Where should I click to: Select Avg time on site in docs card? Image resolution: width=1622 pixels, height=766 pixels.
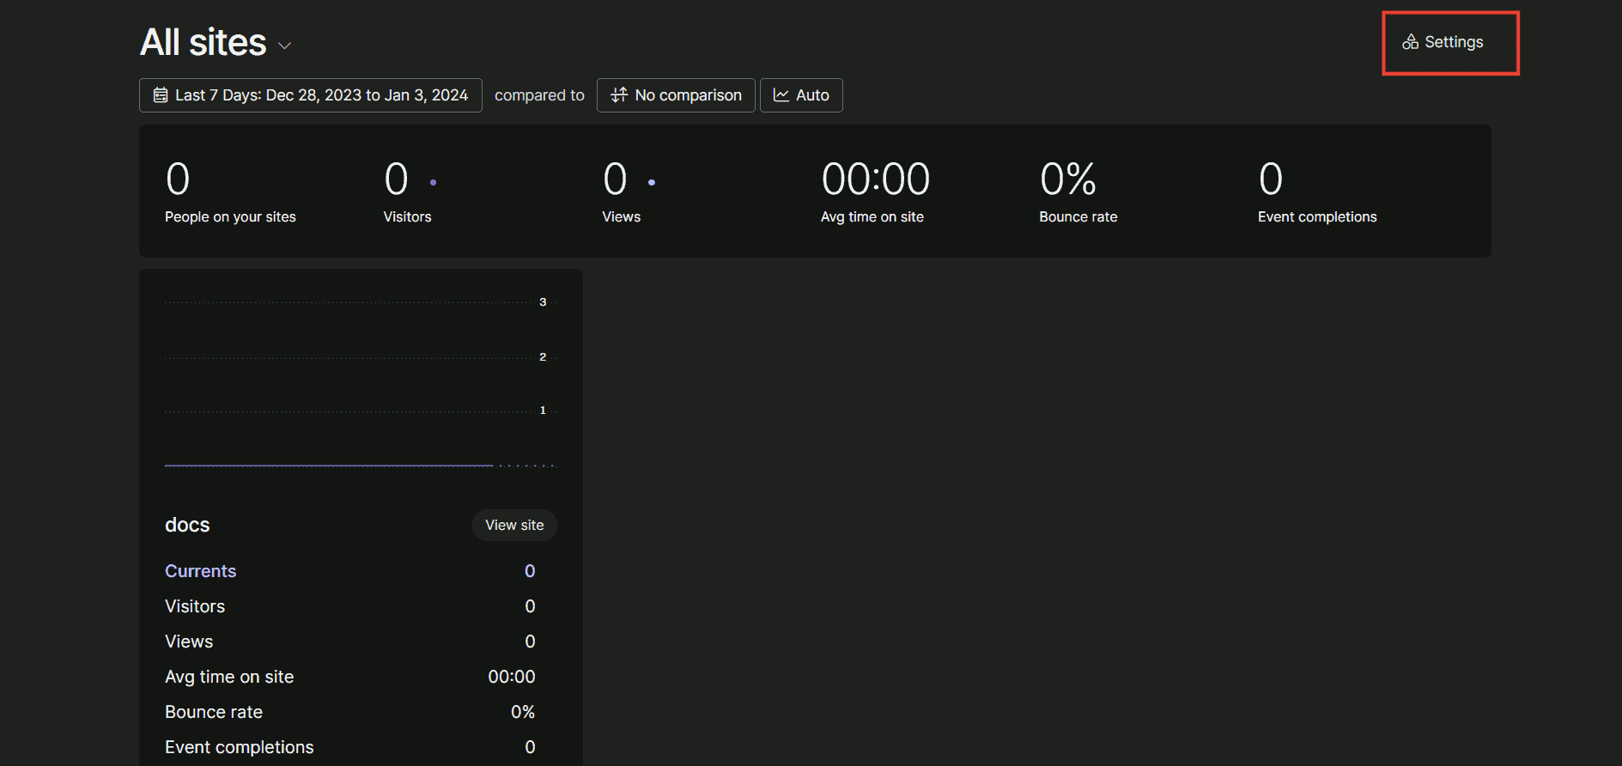pos(229,677)
